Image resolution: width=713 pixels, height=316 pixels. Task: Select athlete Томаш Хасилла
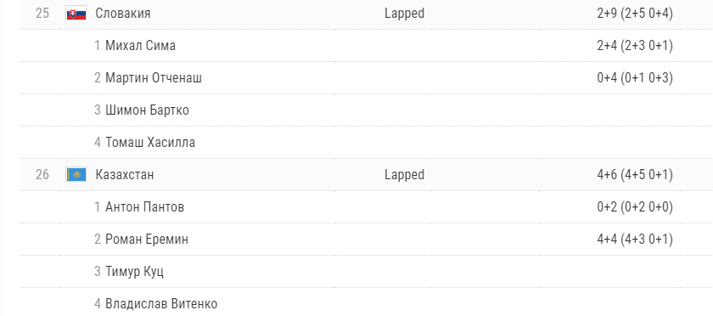click(x=150, y=143)
